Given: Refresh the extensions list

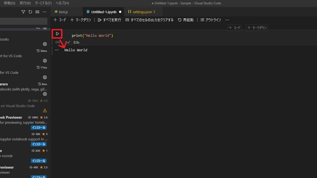Looking at the screenshot, I should coord(30,12).
